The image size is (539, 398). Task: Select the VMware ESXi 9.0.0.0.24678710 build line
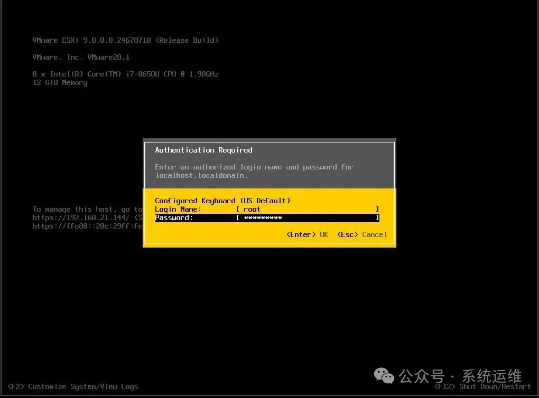[x=125, y=40]
